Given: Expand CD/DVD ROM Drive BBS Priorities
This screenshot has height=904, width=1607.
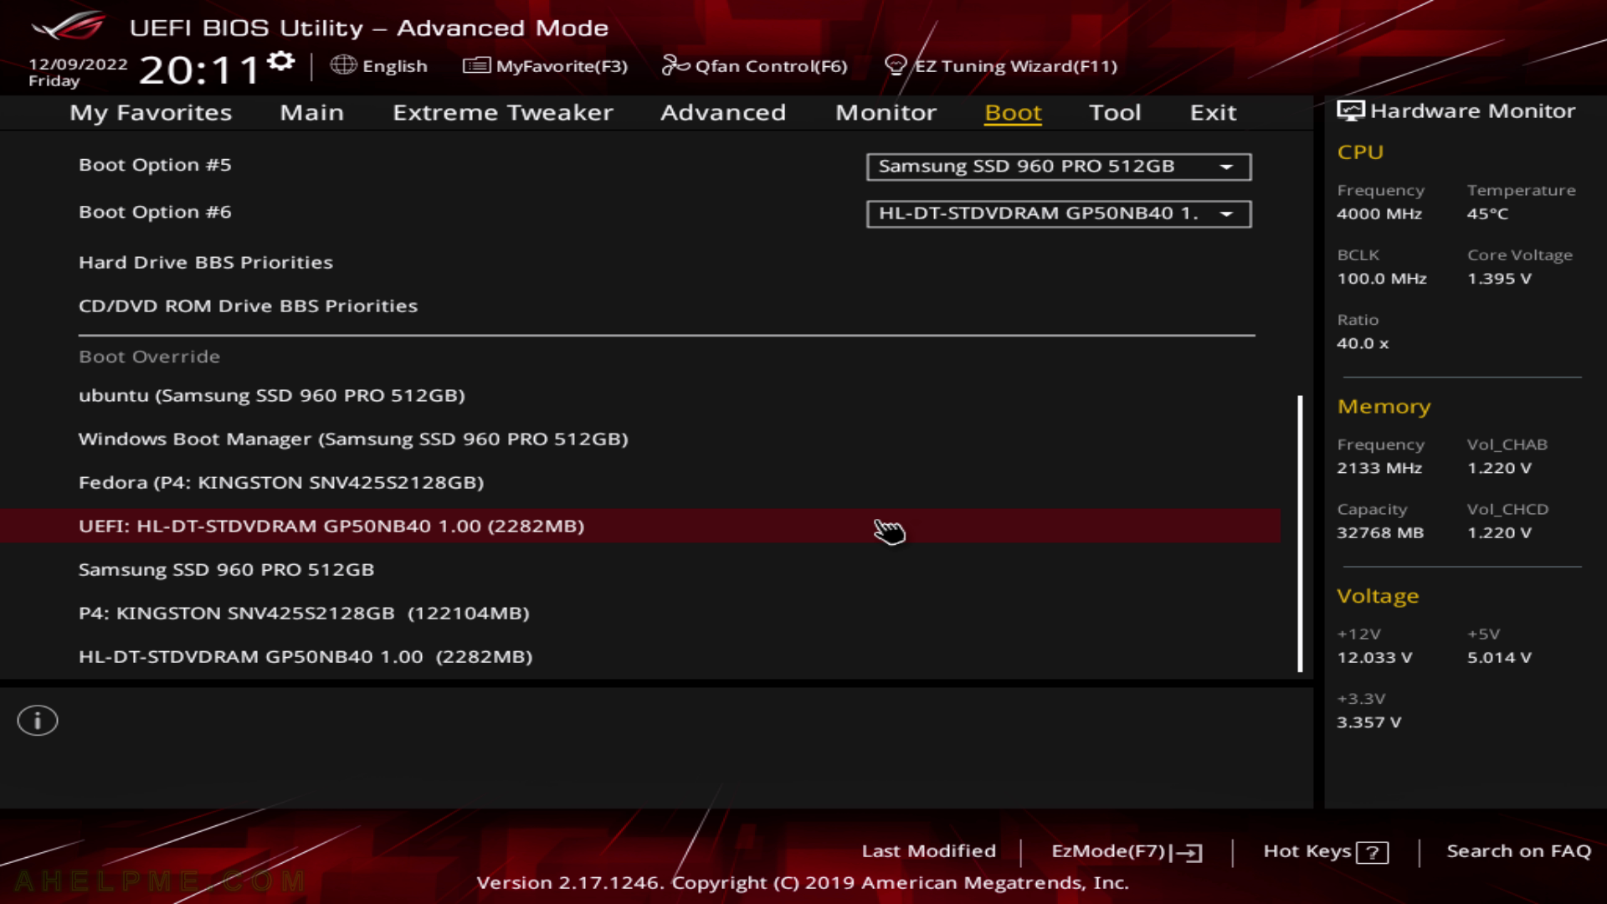Looking at the screenshot, I should [247, 306].
